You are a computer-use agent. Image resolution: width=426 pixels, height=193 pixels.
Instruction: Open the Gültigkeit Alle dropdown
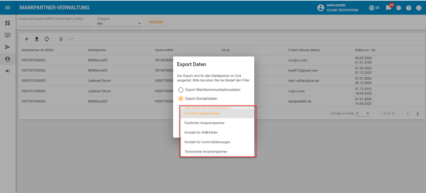pos(119,24)
